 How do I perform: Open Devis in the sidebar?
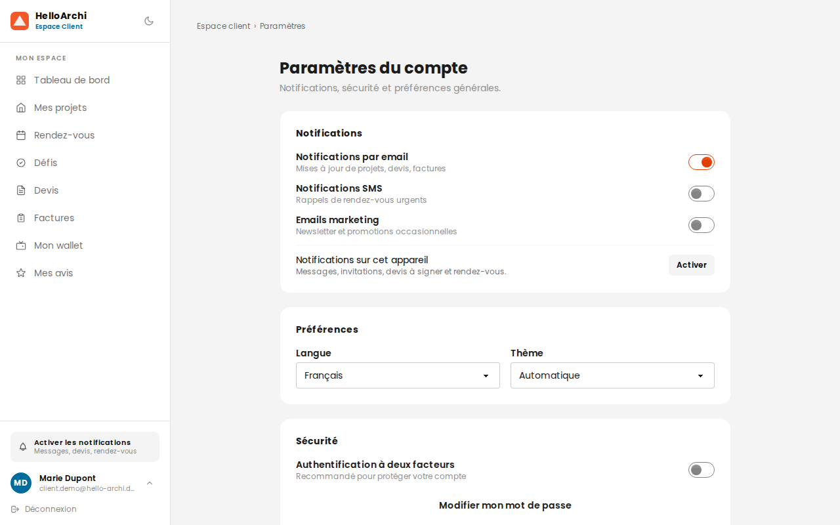pos(85,190)
